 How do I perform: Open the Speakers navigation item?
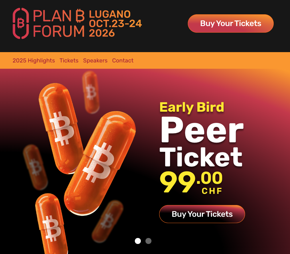(x=95, y=60)
